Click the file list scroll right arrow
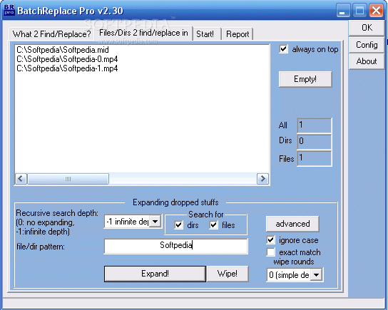The image size is (388, 310). pyautogui.click(x=262, y=178)
